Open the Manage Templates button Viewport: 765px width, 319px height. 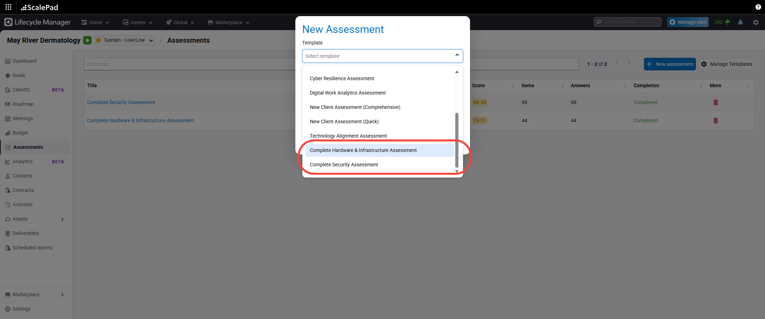[x=726, y=64]
